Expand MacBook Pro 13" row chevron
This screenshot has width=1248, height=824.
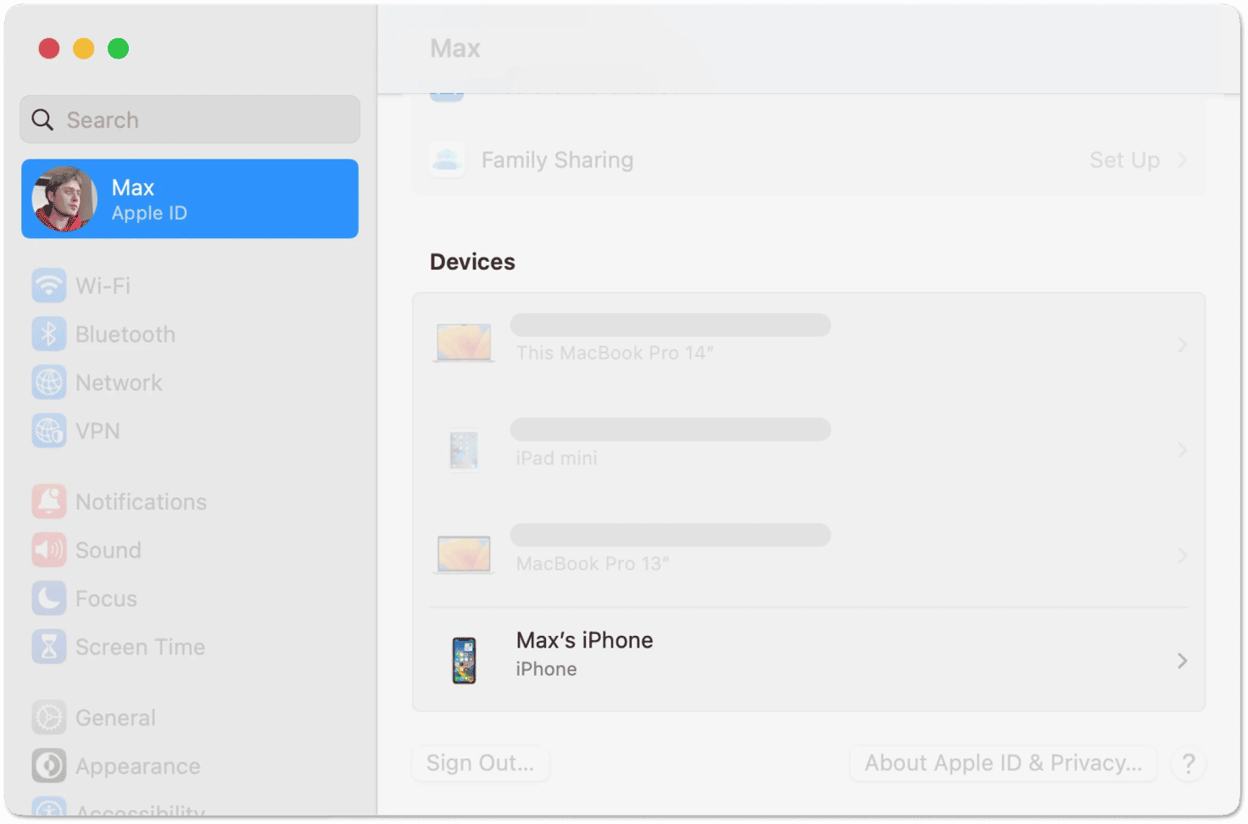(1182, 555)
